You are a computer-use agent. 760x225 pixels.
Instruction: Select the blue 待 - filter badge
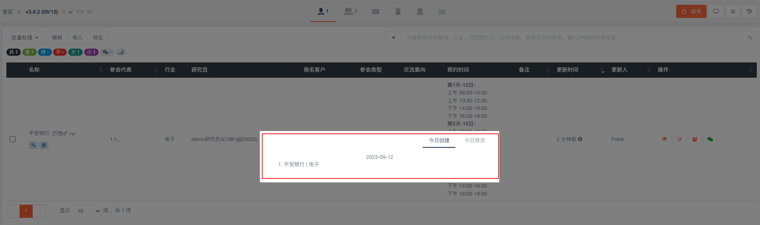point(45,52)
